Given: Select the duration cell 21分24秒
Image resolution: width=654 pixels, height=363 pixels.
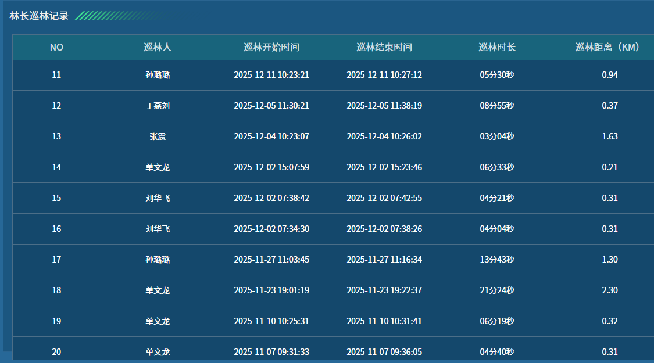Looking at the screenshot, I should click(x=497, y=290).
